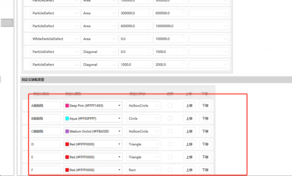Toggle the enable checkbox for B类缺陷

[170, 118]
